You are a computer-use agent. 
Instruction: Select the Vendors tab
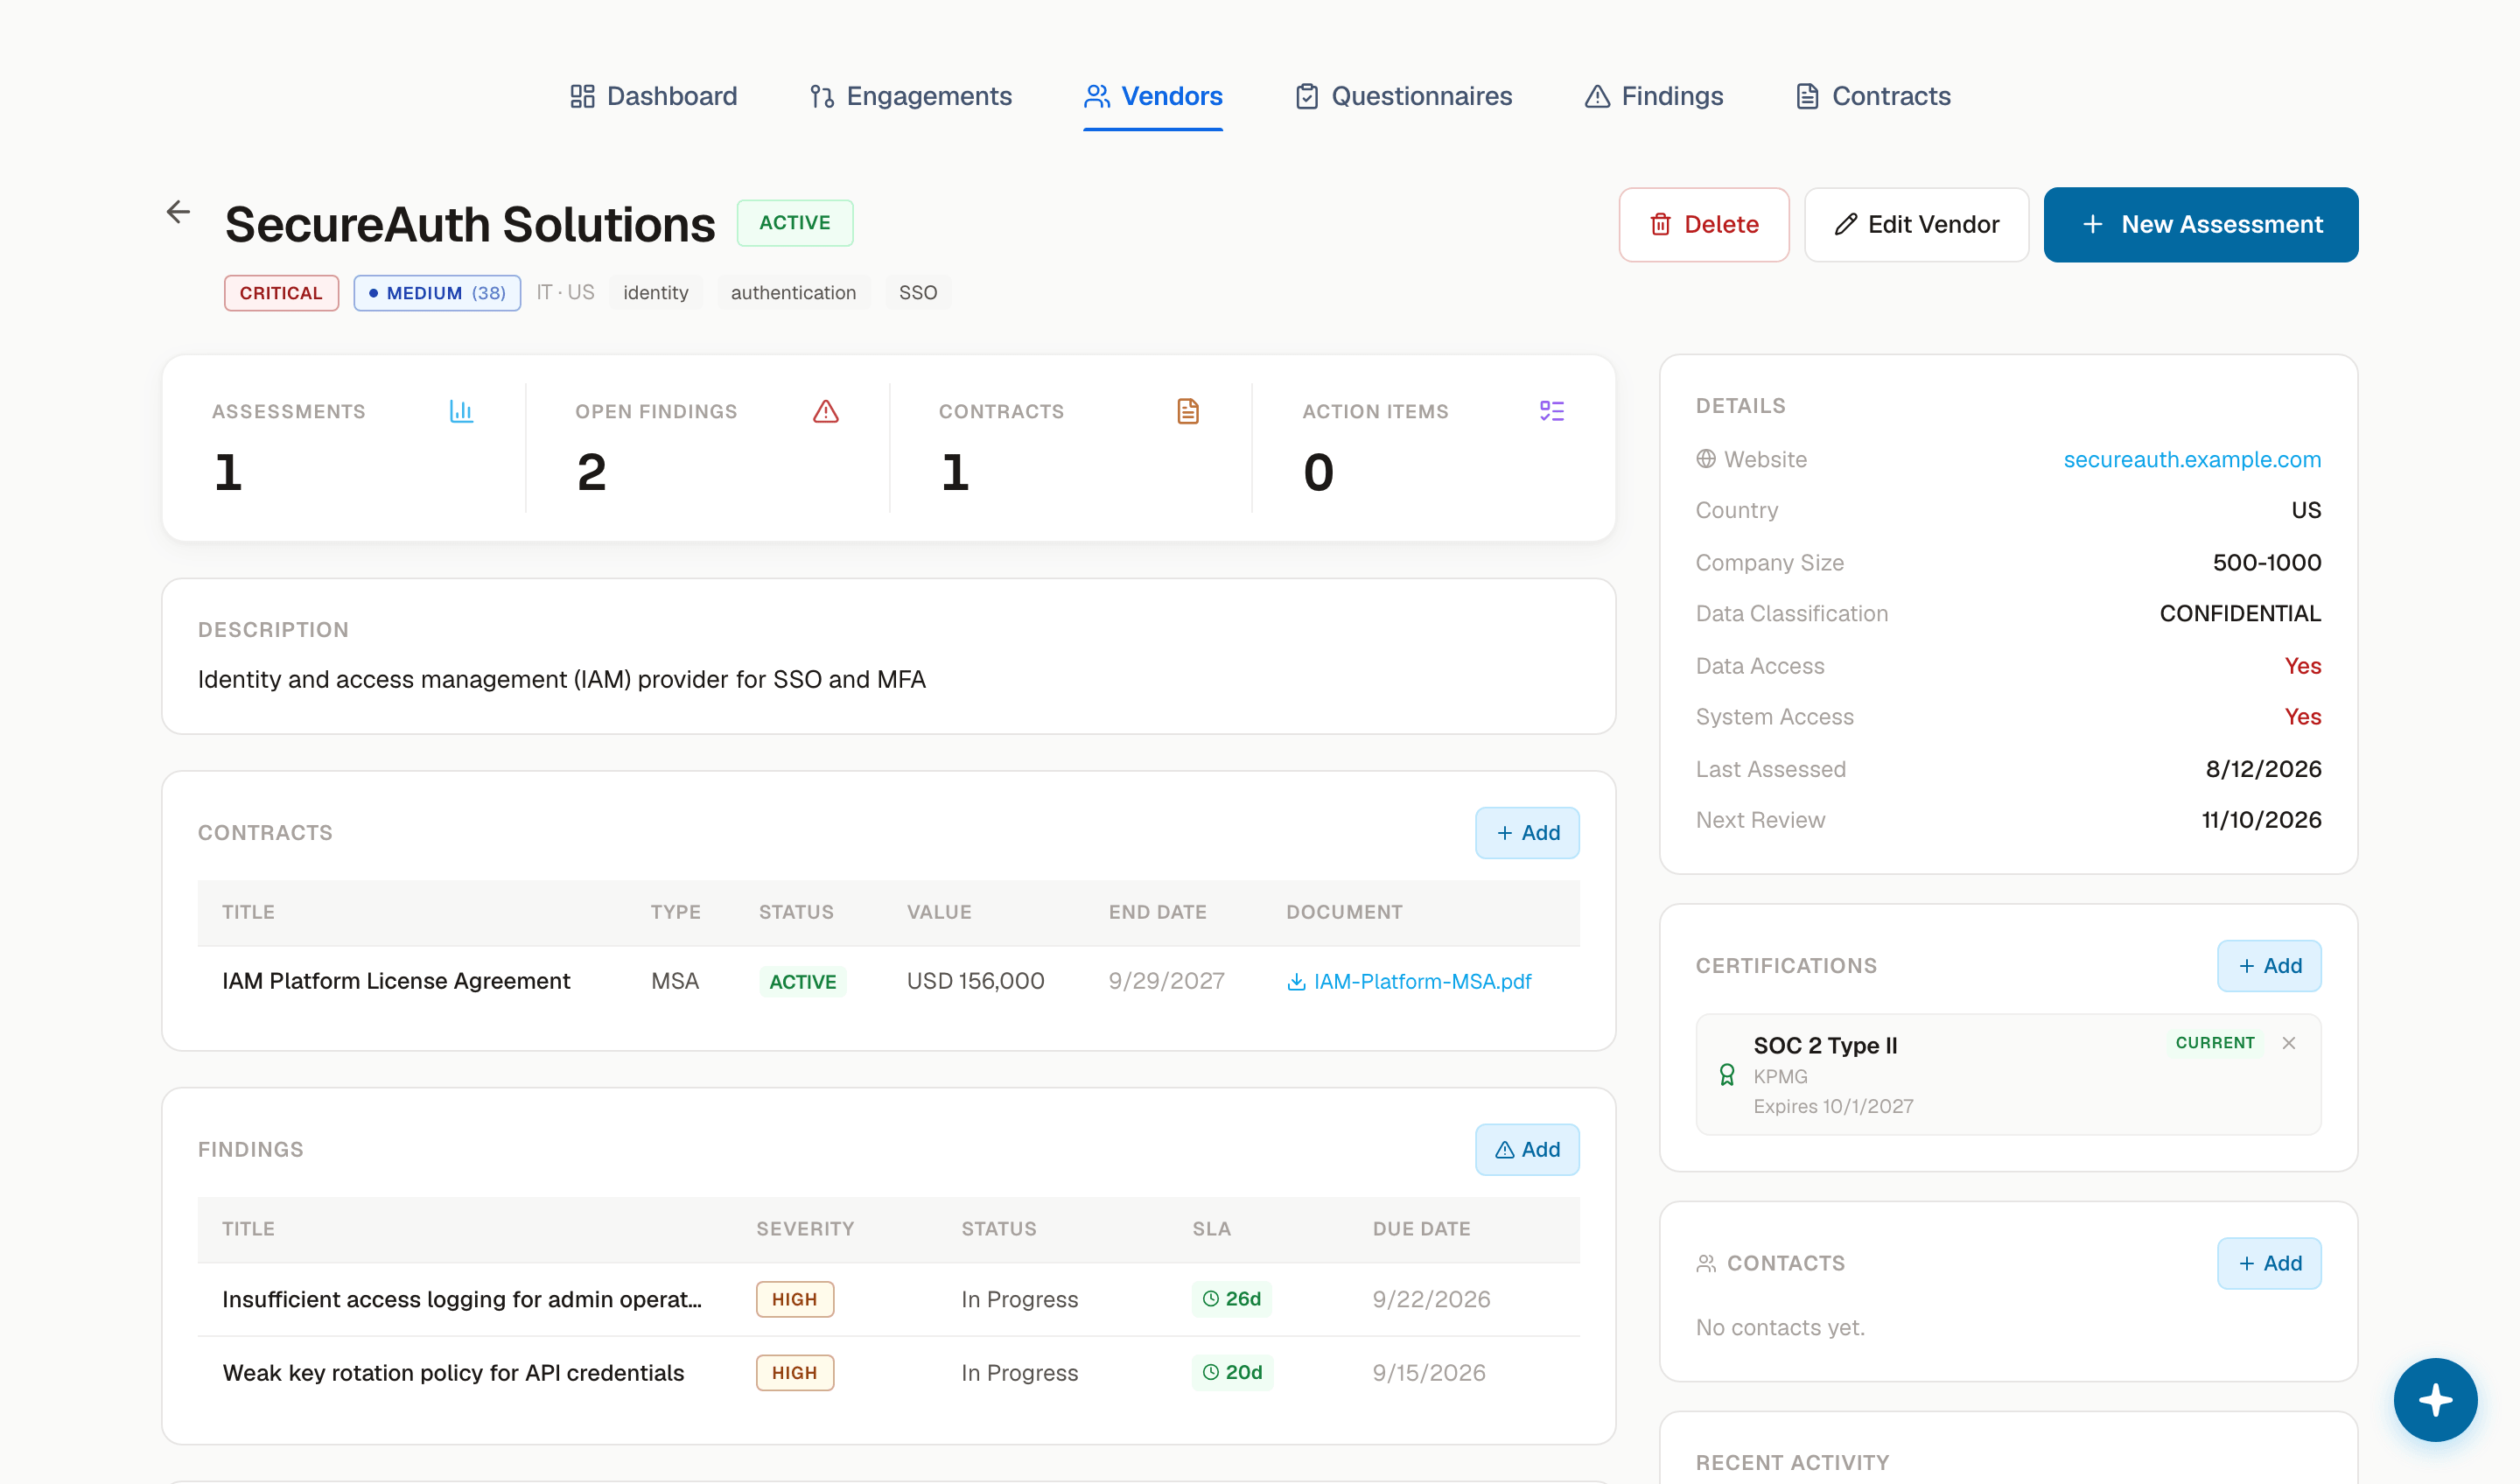1153,96
